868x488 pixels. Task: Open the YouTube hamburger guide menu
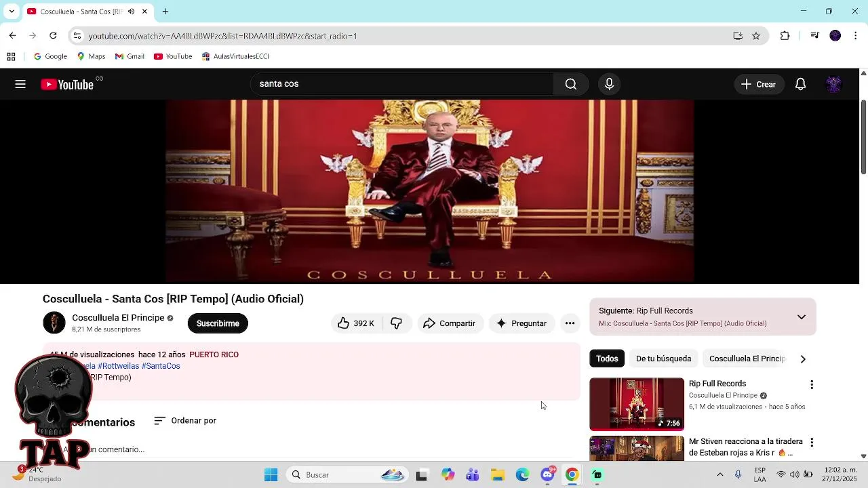20,84
